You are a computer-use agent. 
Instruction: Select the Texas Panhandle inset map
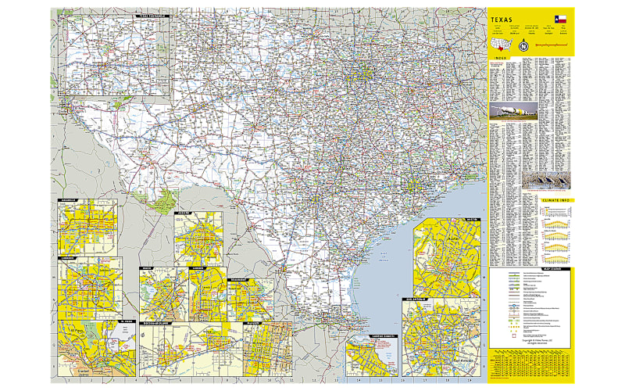point(114,56)
